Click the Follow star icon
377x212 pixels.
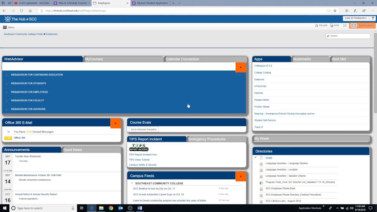(x=317, y=26)
